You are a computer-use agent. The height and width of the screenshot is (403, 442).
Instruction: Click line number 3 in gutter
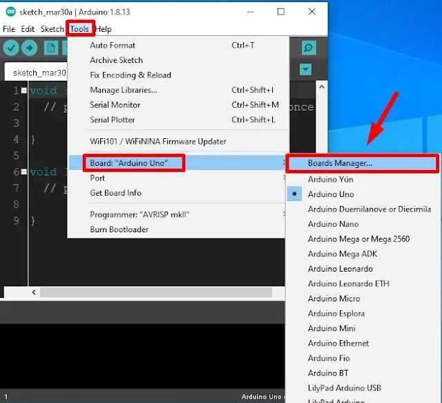pyautogui.click(x=17, y=123)
